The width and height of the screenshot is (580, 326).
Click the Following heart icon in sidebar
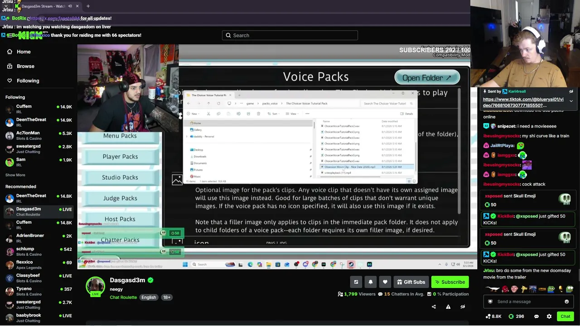(x=10, y=81)
